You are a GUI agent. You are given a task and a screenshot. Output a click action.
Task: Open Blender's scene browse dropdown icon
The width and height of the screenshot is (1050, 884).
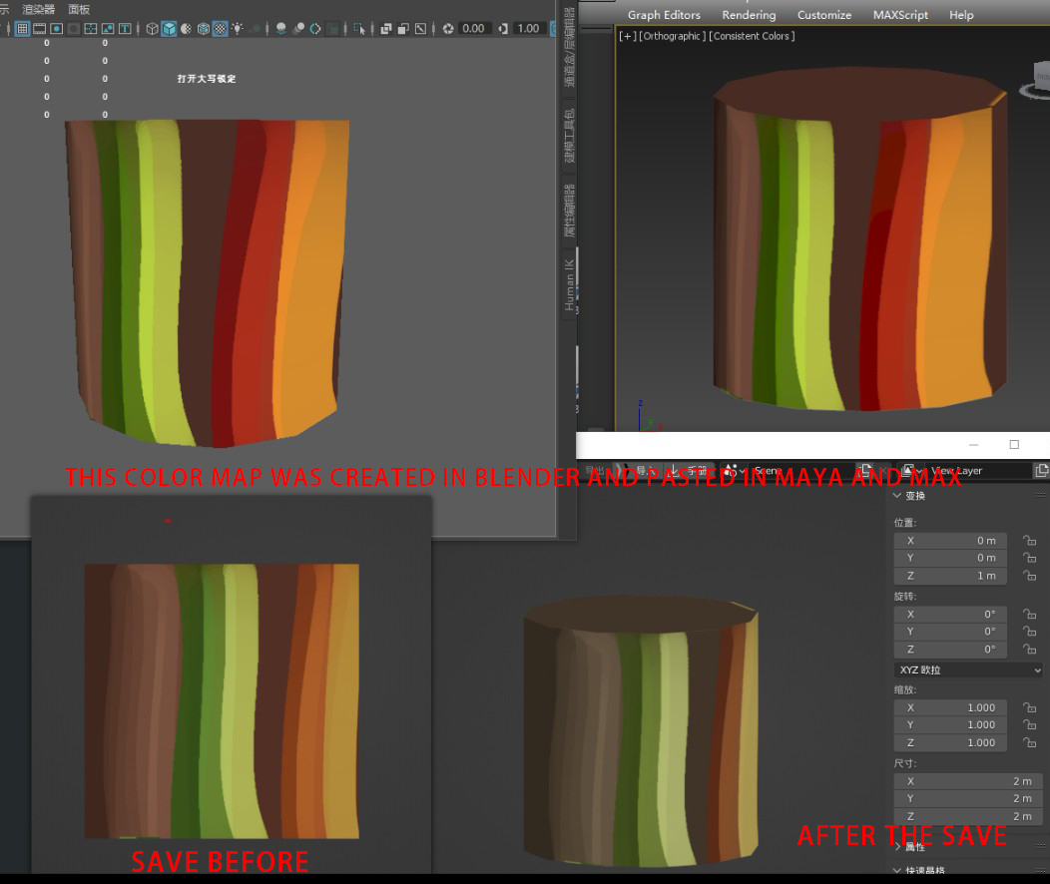(x=734, y=471)
